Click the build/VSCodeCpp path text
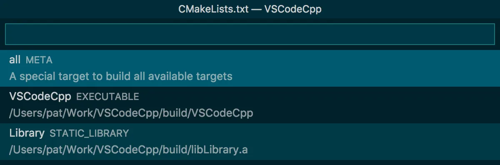 131,113
